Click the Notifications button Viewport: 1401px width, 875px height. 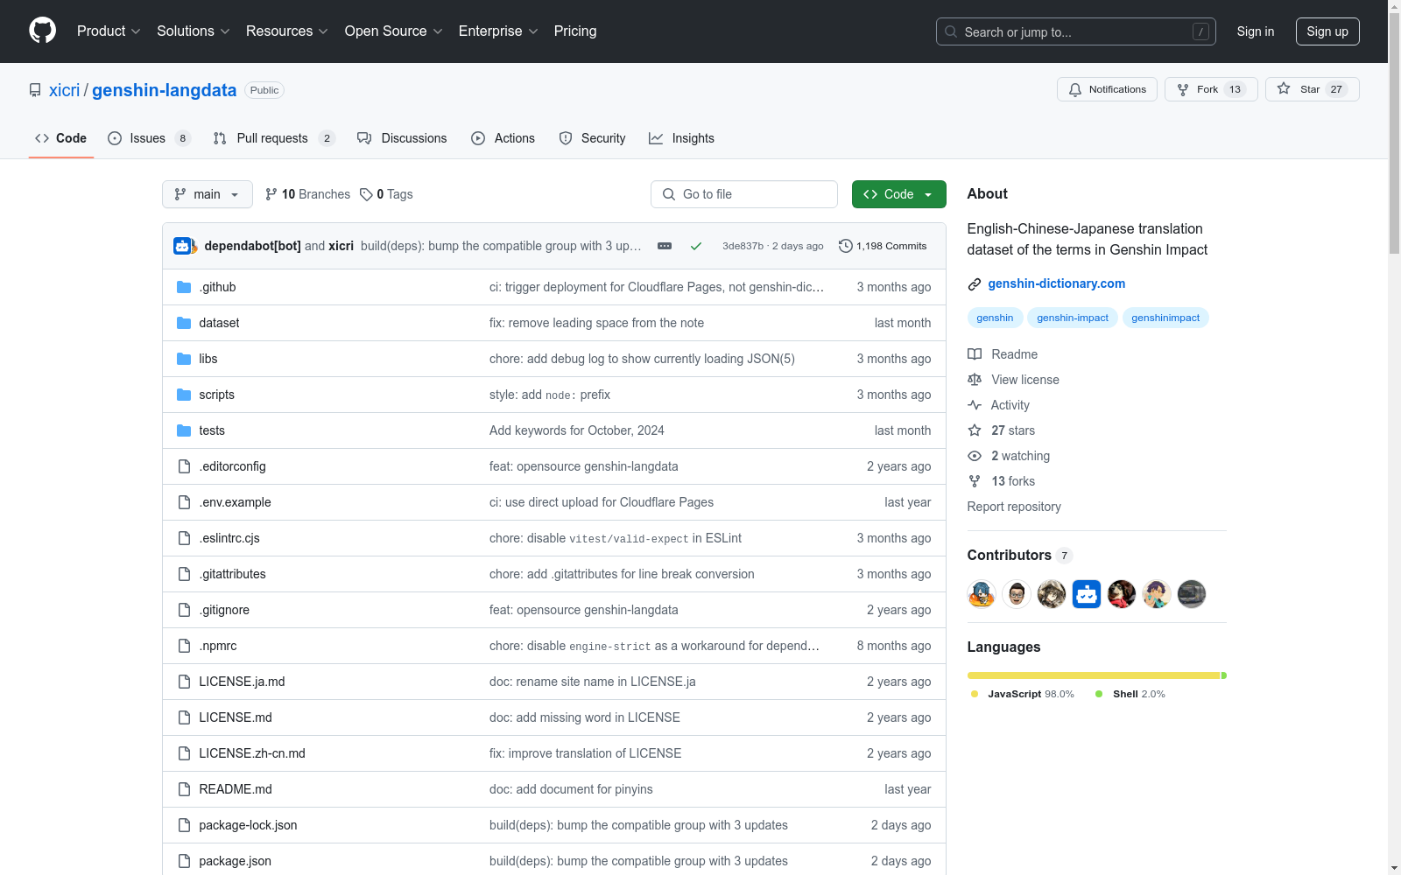tap(1108, 89)
